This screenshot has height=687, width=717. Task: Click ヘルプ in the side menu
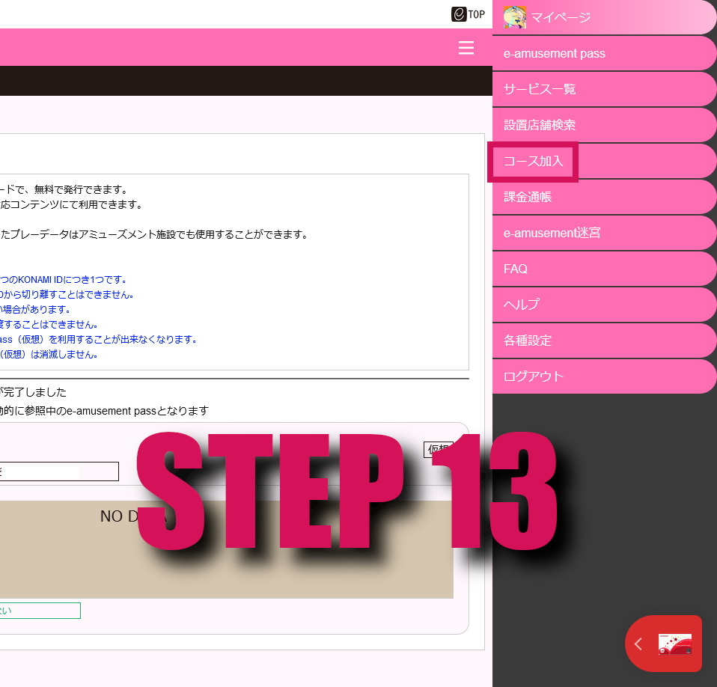click(x=522, y=305)
